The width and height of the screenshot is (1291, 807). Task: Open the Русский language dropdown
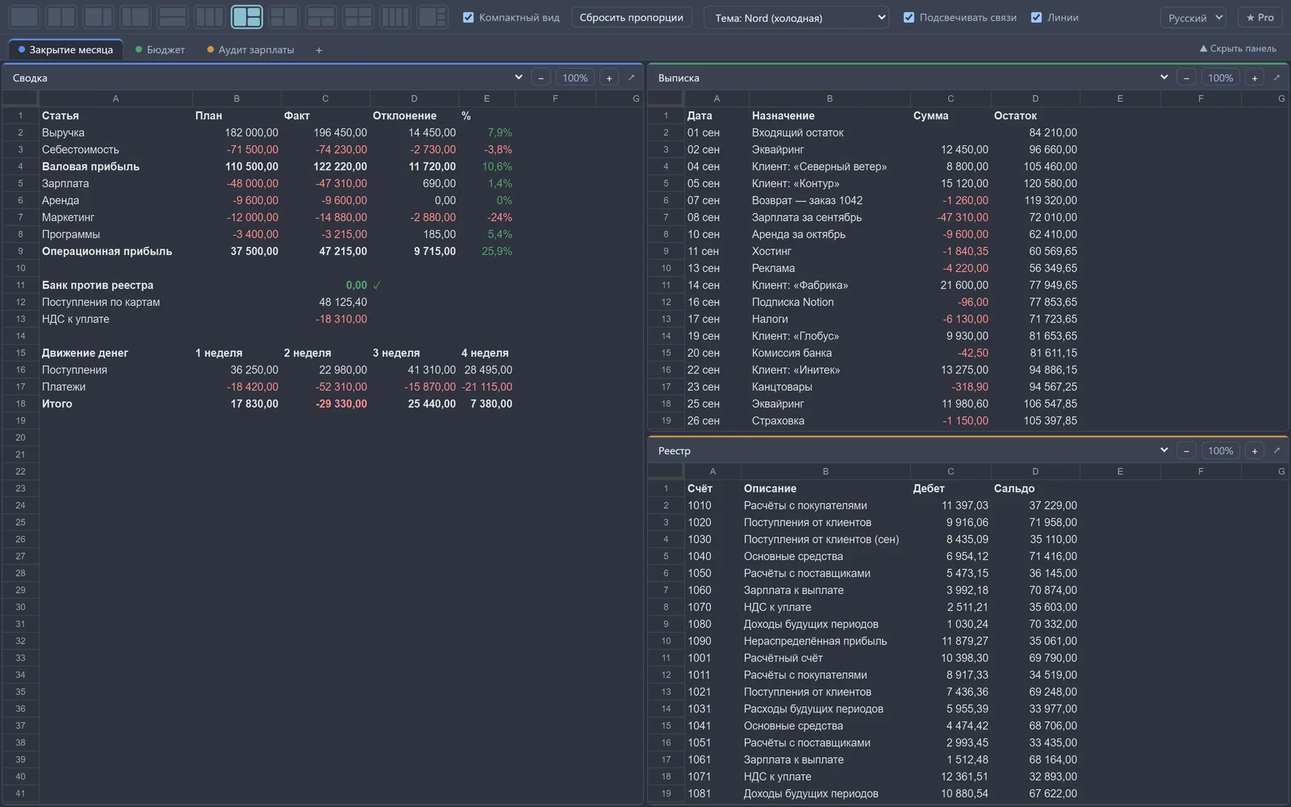pyautogui.click(x=1193, y=17)
